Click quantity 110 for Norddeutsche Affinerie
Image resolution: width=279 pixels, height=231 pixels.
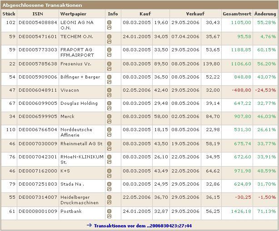pyautogui.click(x=10, y=129)
